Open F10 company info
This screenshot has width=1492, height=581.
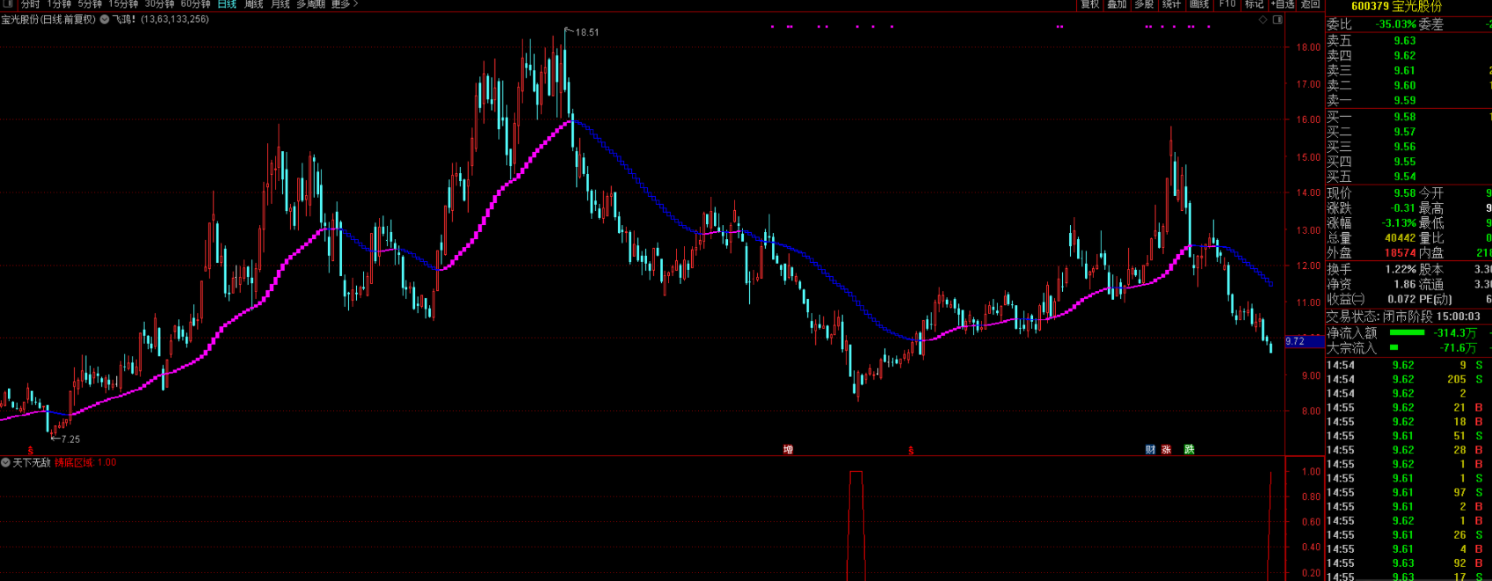point(1227,4)
